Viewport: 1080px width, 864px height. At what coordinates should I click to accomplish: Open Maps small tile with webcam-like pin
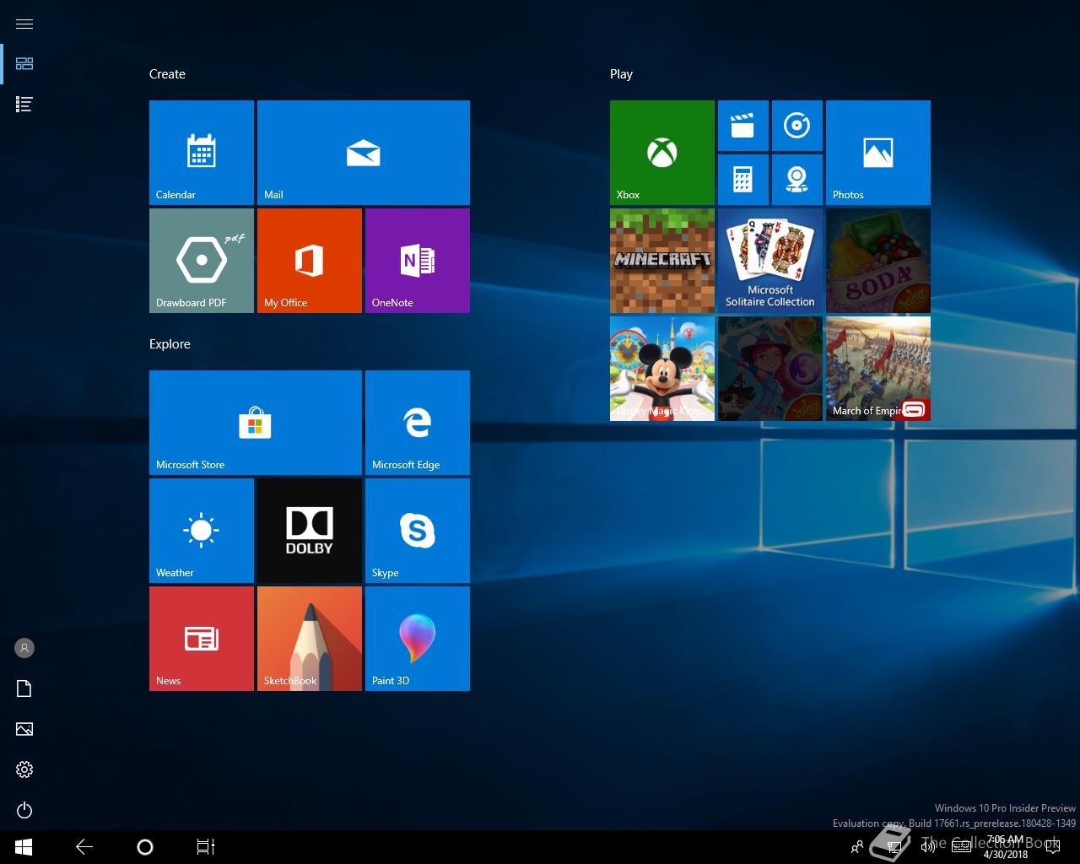tap(797, 180)
